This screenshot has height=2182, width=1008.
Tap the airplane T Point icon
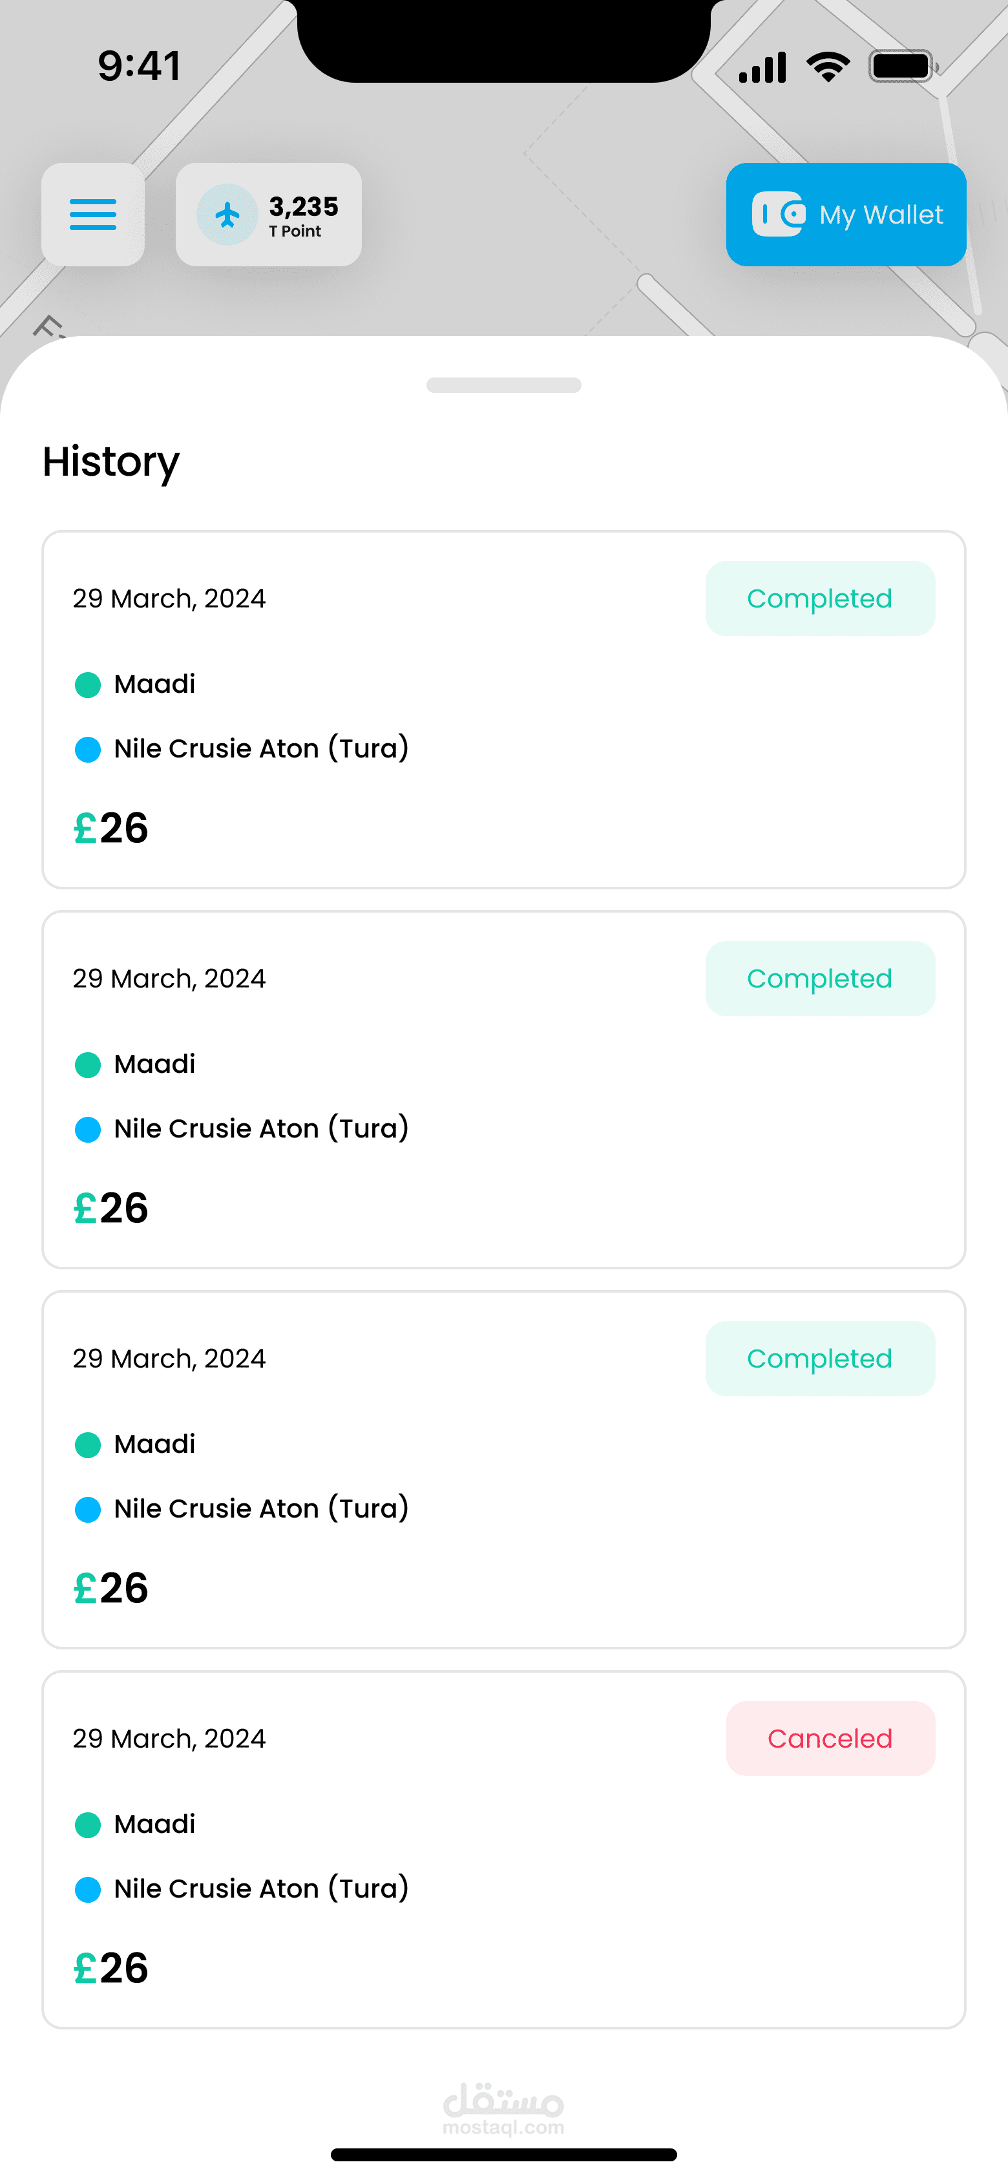[227, 215]
